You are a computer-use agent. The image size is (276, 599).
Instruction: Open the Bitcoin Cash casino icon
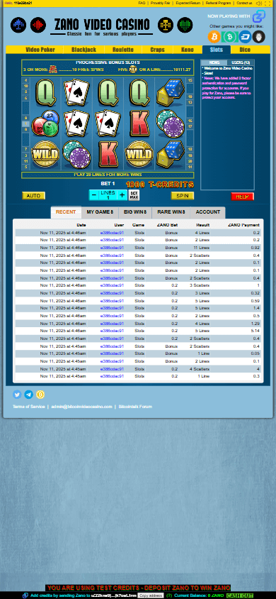(x=229, y=37)
